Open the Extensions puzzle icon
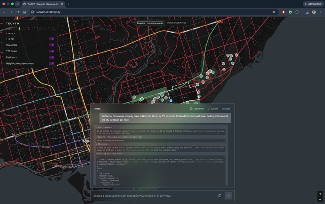 pos(297,12)
